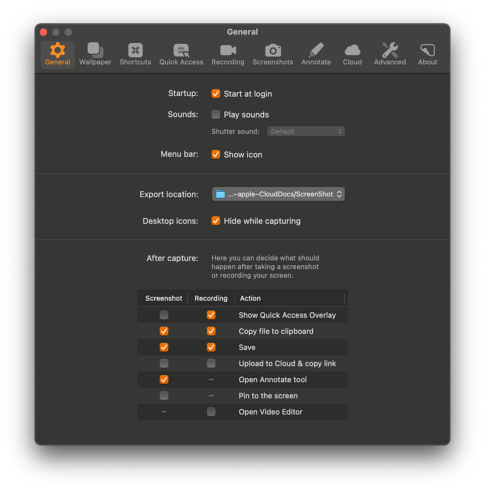
Task: Disable Save for recordings
Action: tap(211, 347)
